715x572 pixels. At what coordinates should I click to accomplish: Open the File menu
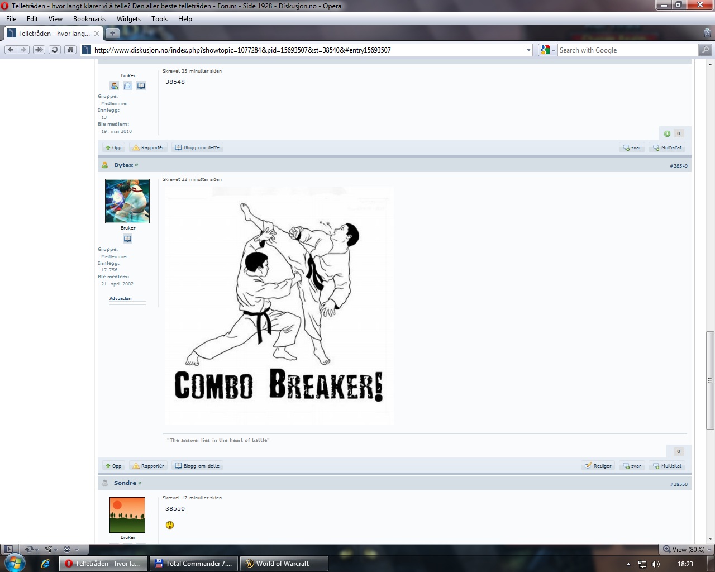[x=11, y=18]
